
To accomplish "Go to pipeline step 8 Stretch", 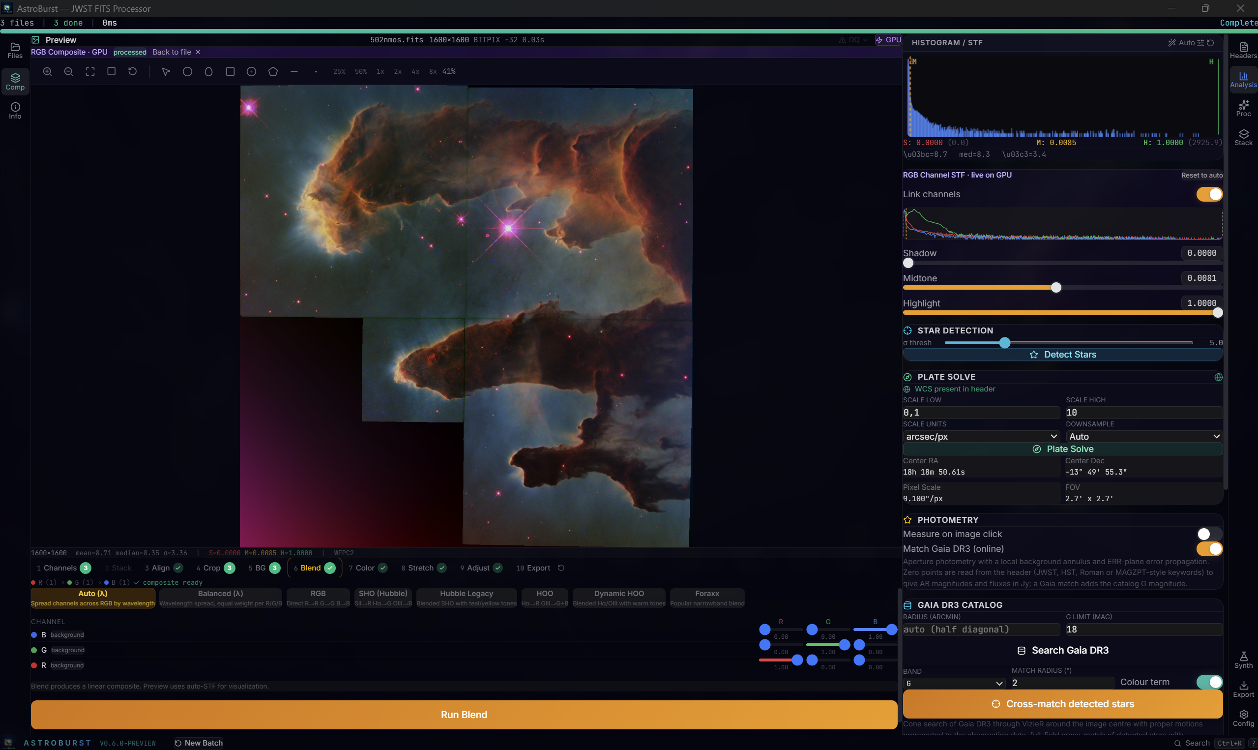I will [x=424, y=568].
